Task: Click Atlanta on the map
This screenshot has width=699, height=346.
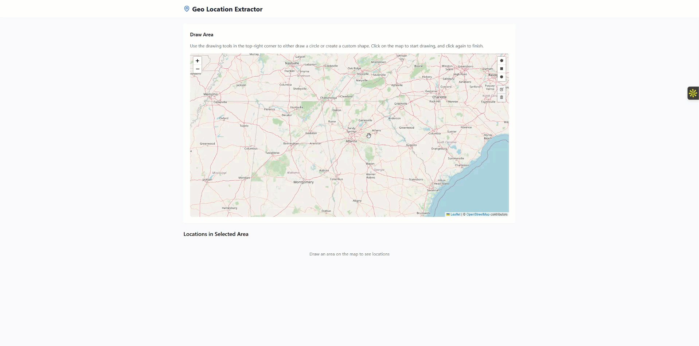Action: pos(351,141)
